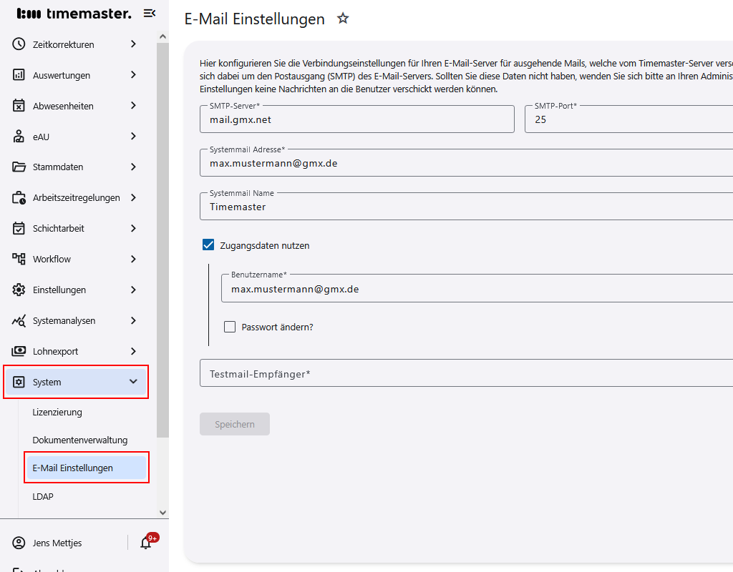
Task: Click the Schichtarbeit calendar icon
Action: pyautogui.click(x=19, y=228)
